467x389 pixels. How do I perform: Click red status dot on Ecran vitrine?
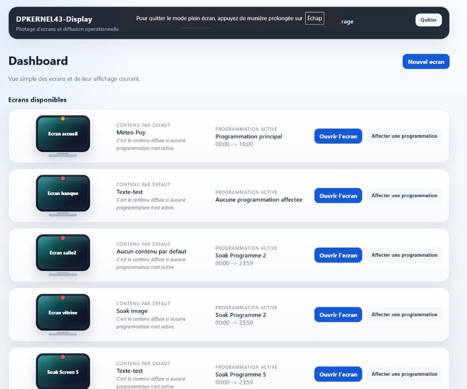click(x=63, y=297)
